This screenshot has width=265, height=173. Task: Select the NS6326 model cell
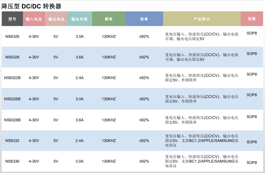coord(12,37)
